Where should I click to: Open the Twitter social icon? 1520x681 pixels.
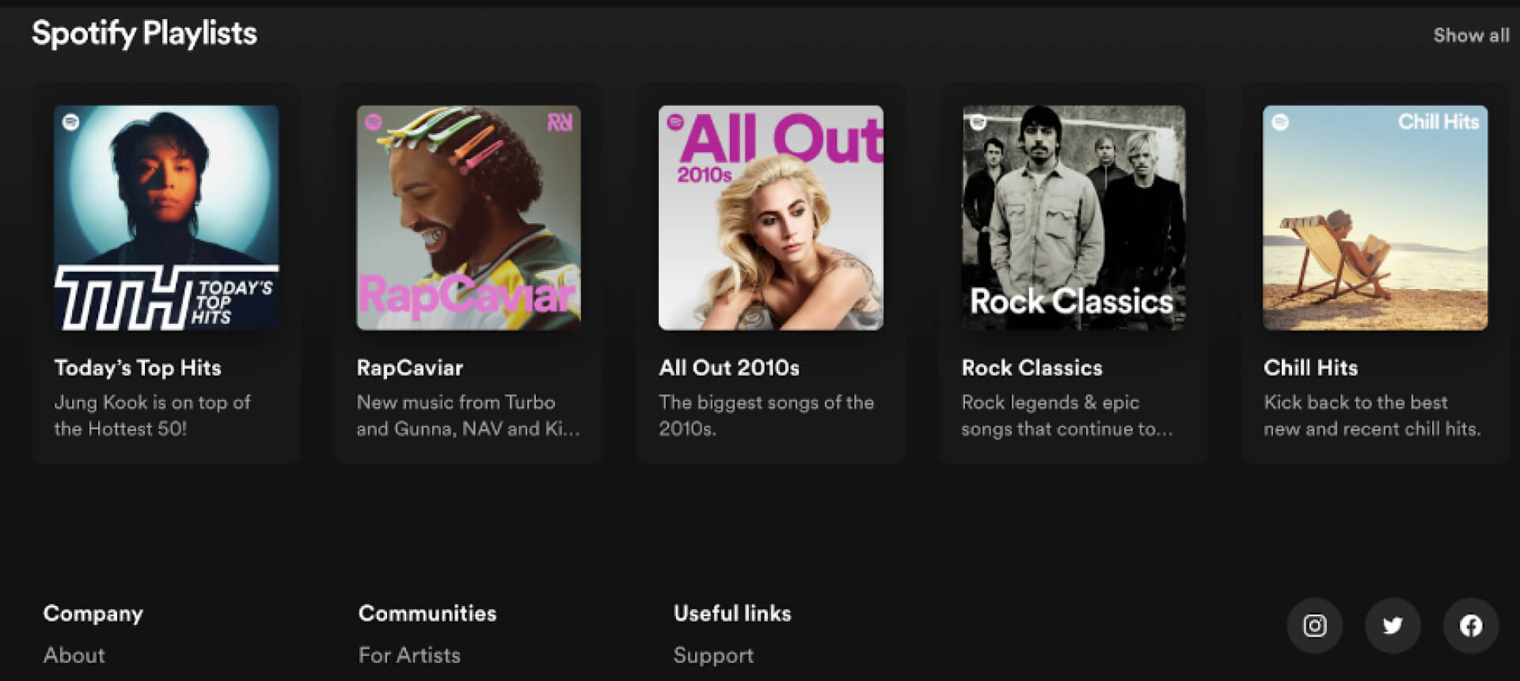[x=1393, y=626]
